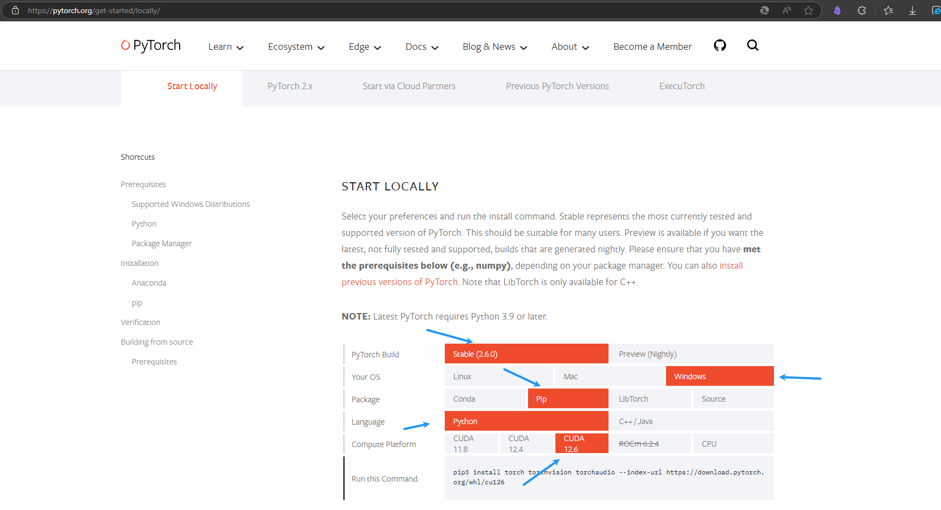
Task: Choose the Conda package option
Action: pos(485,399)
